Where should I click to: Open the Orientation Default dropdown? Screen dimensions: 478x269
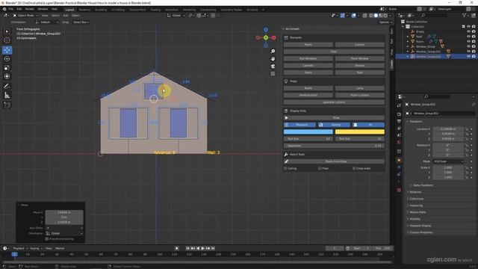(46, 22)
